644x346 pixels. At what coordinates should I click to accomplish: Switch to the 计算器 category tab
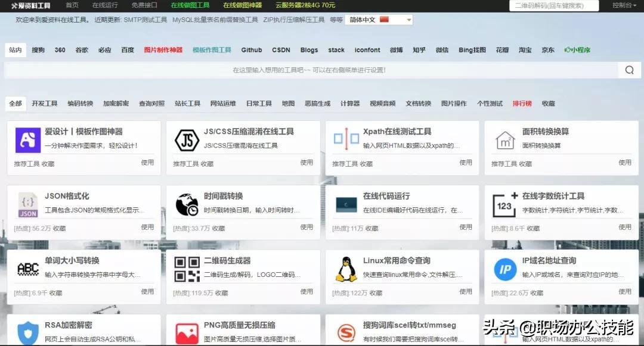pyautogui.click(x=350, y=103)
